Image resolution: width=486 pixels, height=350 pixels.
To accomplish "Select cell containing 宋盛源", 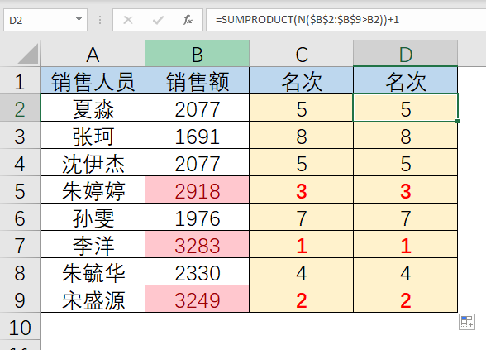I will [x=93, y=299].
